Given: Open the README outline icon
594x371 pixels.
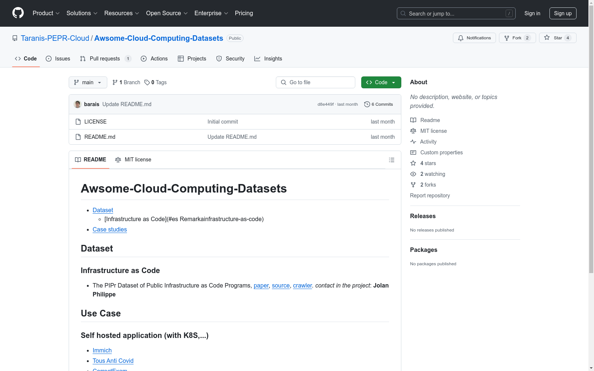Looking at the screenshot, I should [x=392, y=160].
